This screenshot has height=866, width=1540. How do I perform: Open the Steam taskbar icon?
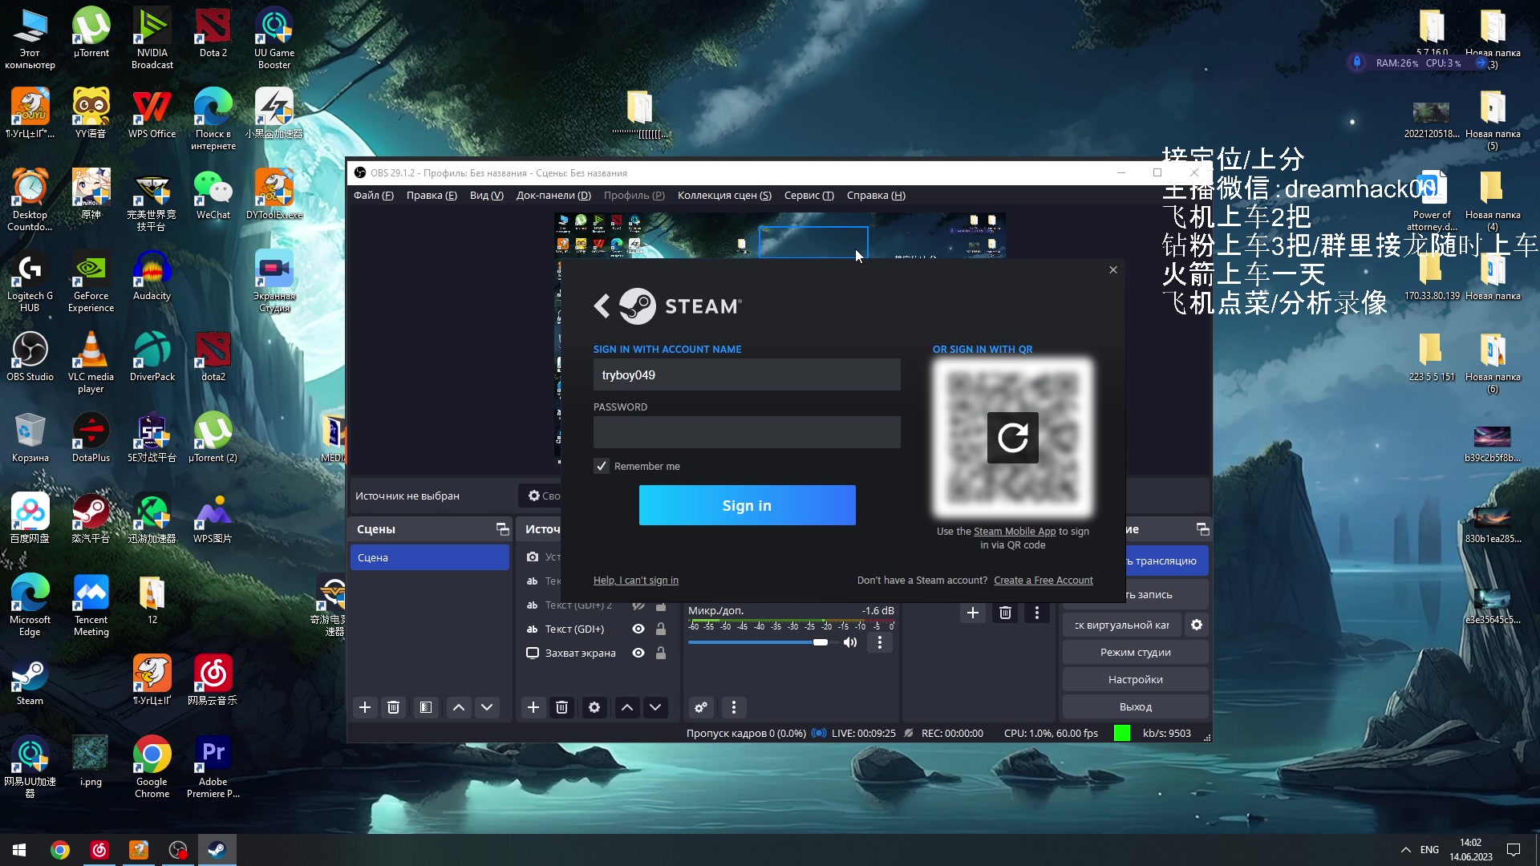click(x=217, y=850)
